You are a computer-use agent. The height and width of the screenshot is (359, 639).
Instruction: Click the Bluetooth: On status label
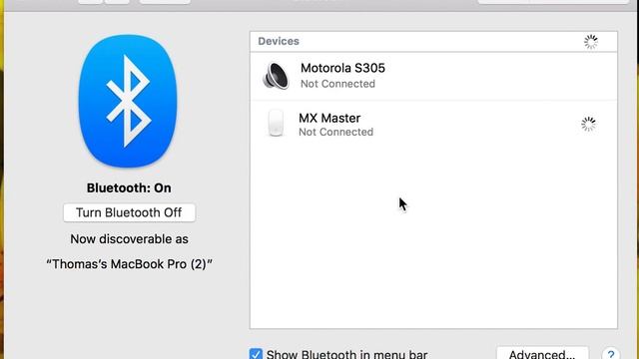click(x=129, y=188)
